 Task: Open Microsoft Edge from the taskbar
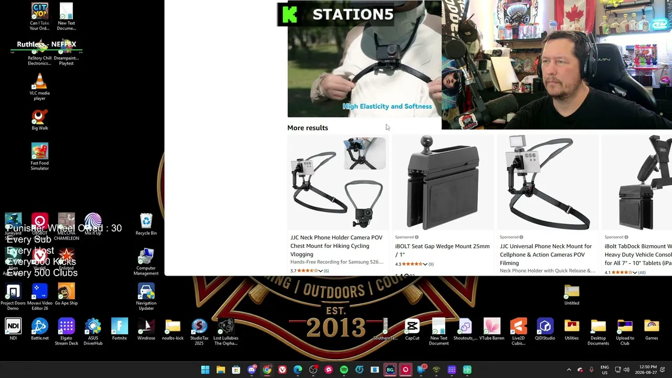pos(298,370)
